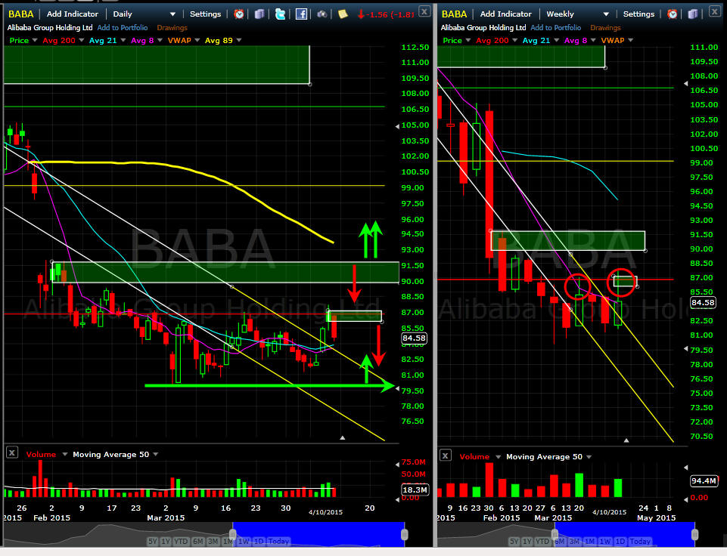The image size is (727, 556).
Task: Open Settings in the daily chart toolbar
Action: tap(205, 14)
